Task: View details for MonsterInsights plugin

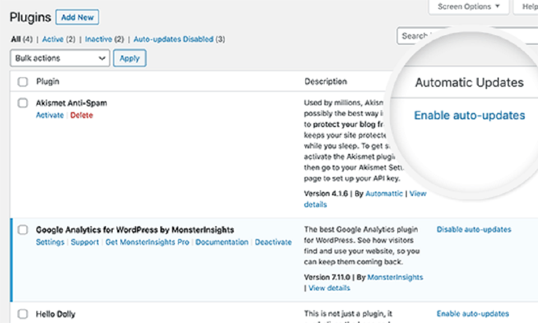Action: [330, 288]
